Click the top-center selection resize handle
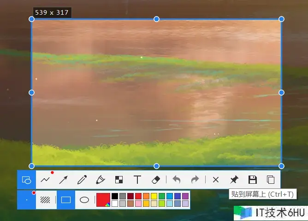 [156, 19]
